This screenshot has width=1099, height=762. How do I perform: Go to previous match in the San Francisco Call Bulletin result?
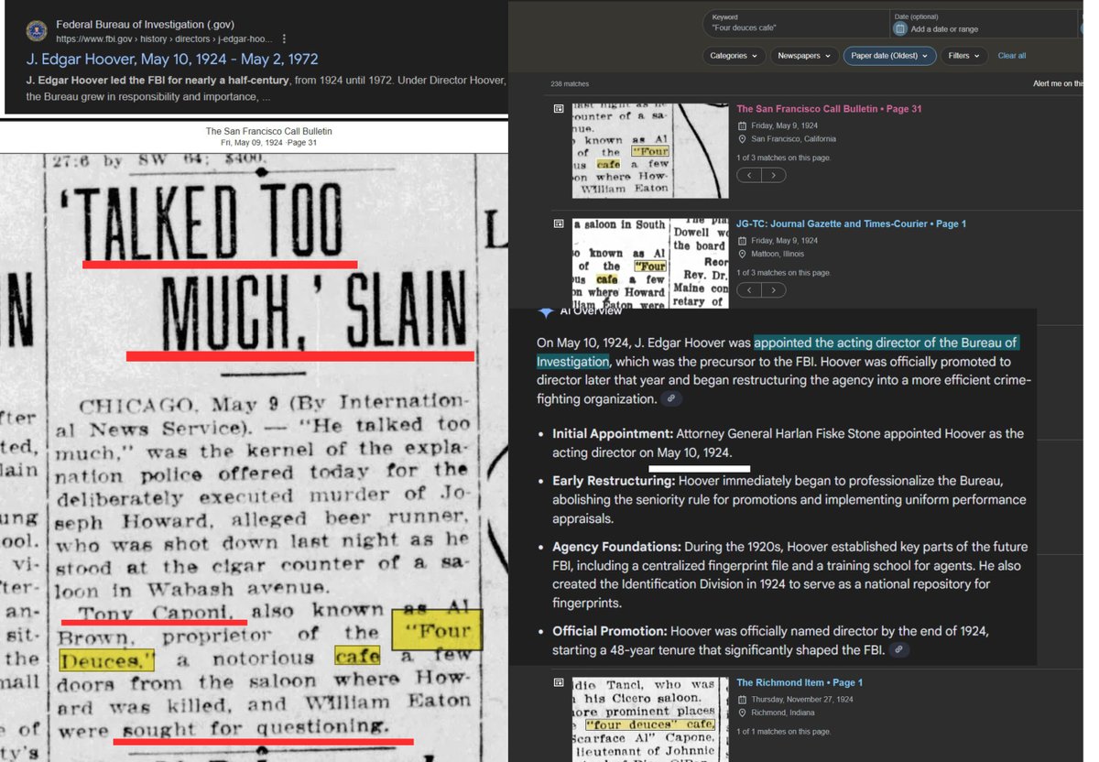[x=749, y=175]
